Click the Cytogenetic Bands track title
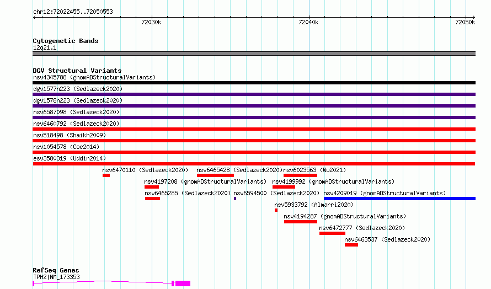The image size is (491, 289). (x=66, y=41)
